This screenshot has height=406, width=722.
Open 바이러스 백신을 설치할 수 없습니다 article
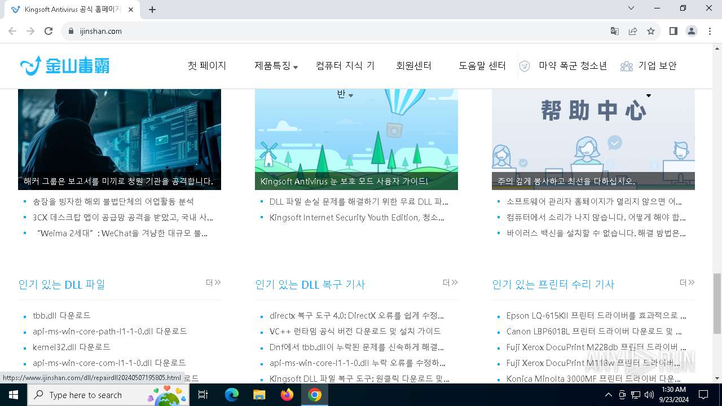pos(596,233)
